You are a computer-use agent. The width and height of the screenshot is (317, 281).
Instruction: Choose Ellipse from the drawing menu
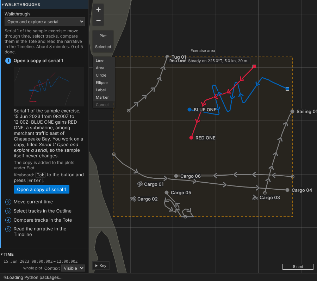click(102, 83)
